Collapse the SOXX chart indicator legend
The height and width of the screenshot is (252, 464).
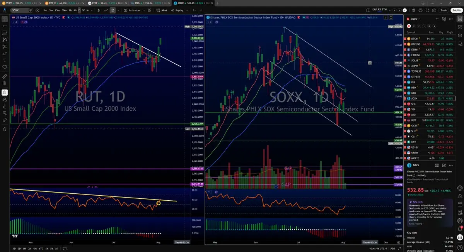pos(209,22)
